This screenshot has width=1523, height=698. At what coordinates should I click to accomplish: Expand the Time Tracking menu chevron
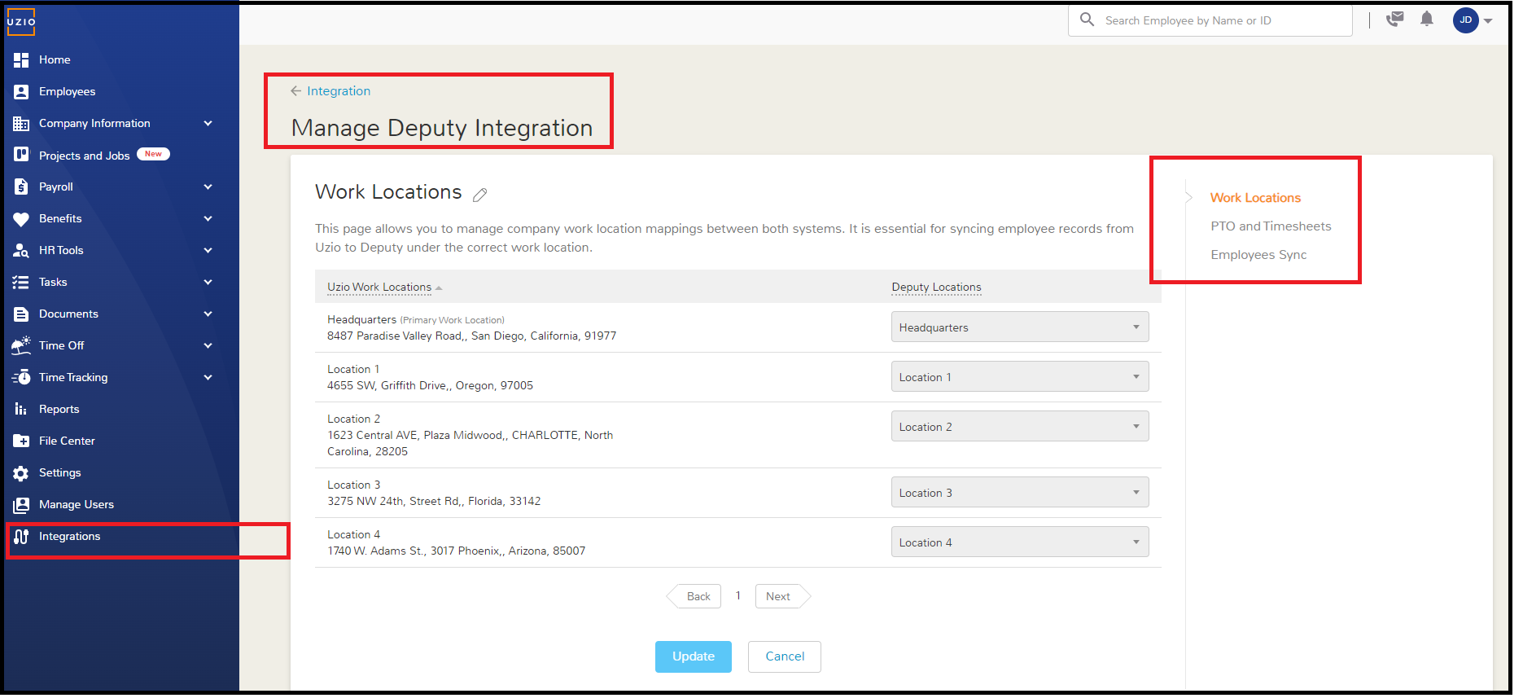[x=208, y=378]
